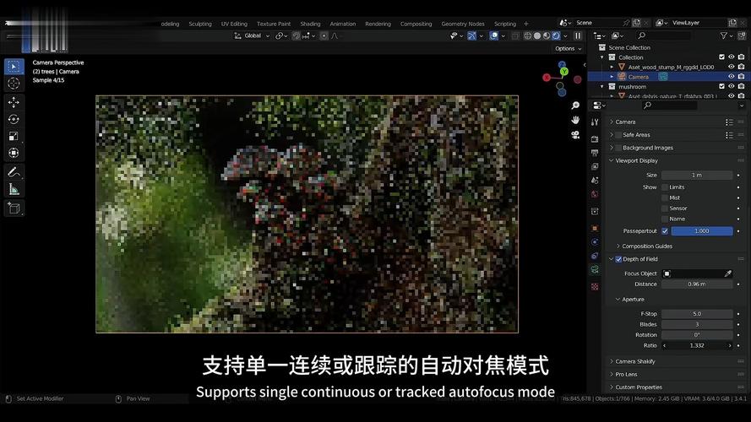
Task: Click the F-Stop value field
Action: point(697,314)
